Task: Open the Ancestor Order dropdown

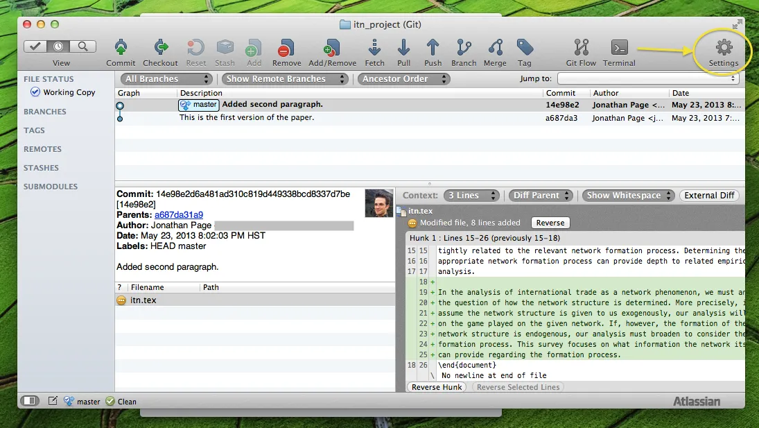Action: pyautogui.click(x=403, y=79)
